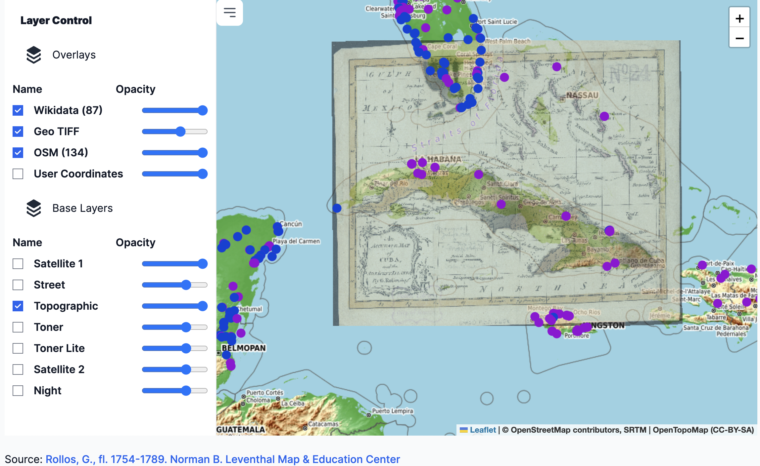Click the OSM (134) layer label

click(61, 153)
